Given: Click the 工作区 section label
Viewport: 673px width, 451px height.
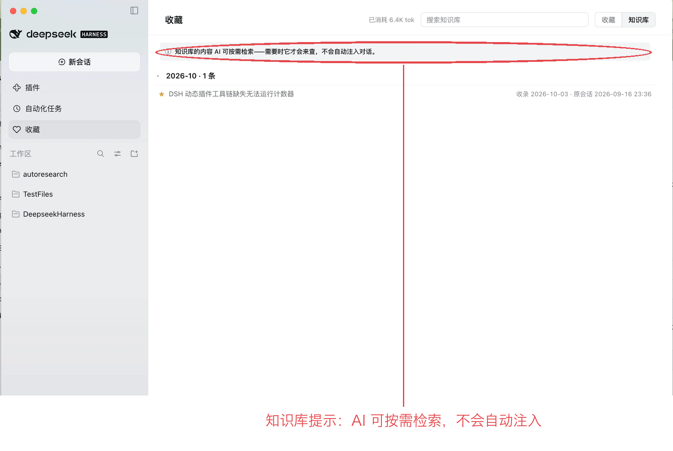Looking at the screenshot, I should (x=21, y=154).
